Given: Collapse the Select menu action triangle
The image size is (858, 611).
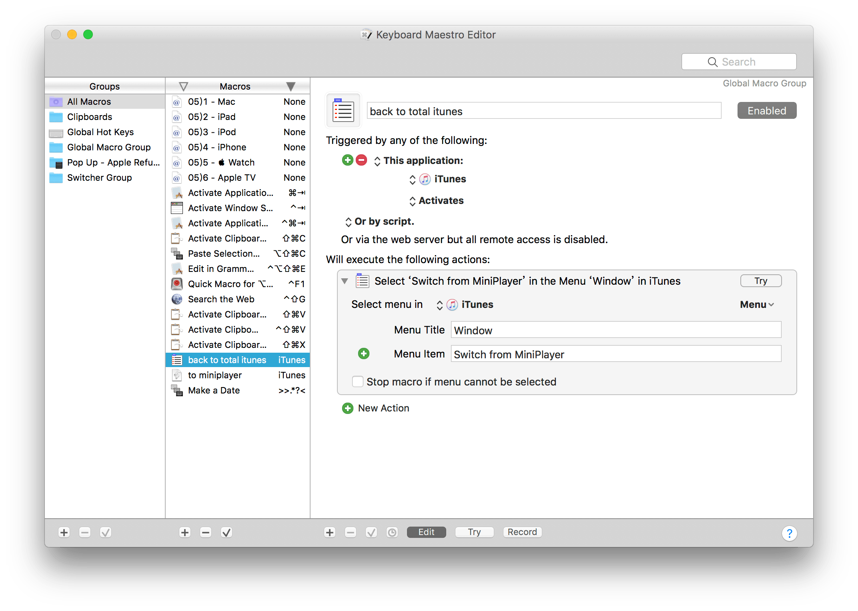Looking at the screenshot, I should coord(345,281).
